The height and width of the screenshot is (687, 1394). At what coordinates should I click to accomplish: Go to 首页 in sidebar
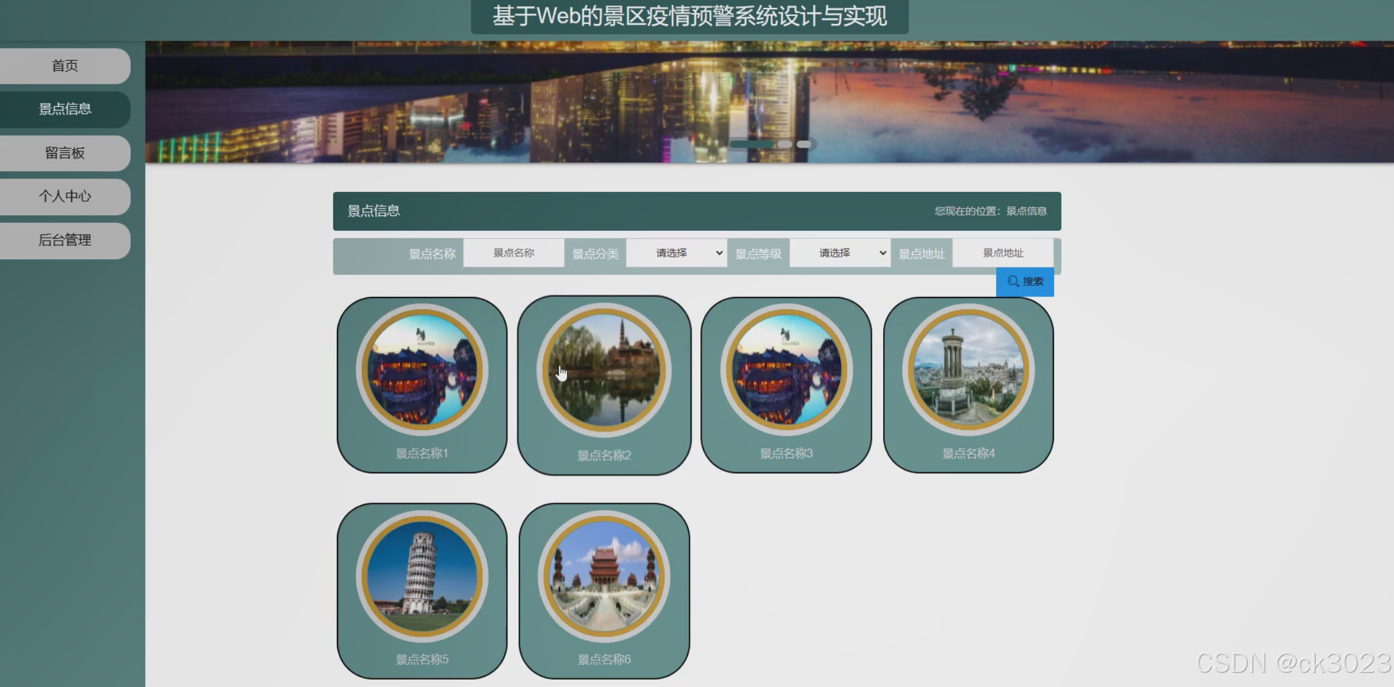coord(65,65)
